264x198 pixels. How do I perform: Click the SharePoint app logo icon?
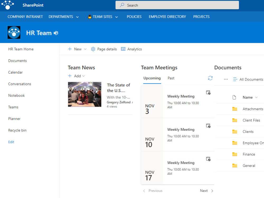click(8, 5)
